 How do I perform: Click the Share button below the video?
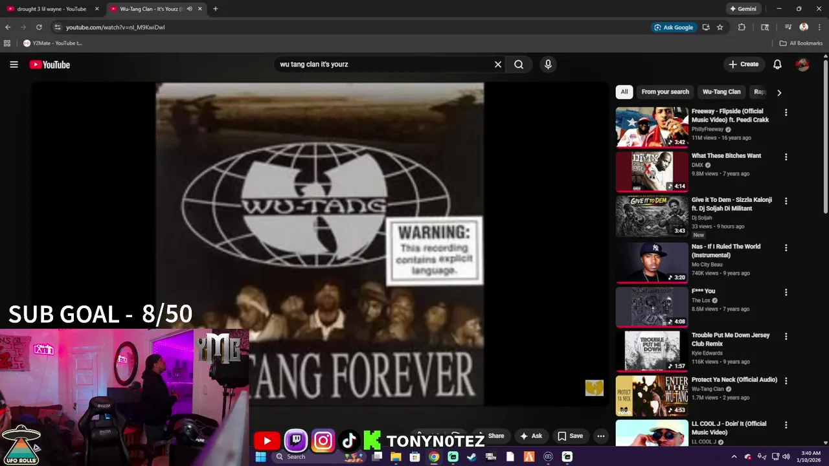coord(492,436)
